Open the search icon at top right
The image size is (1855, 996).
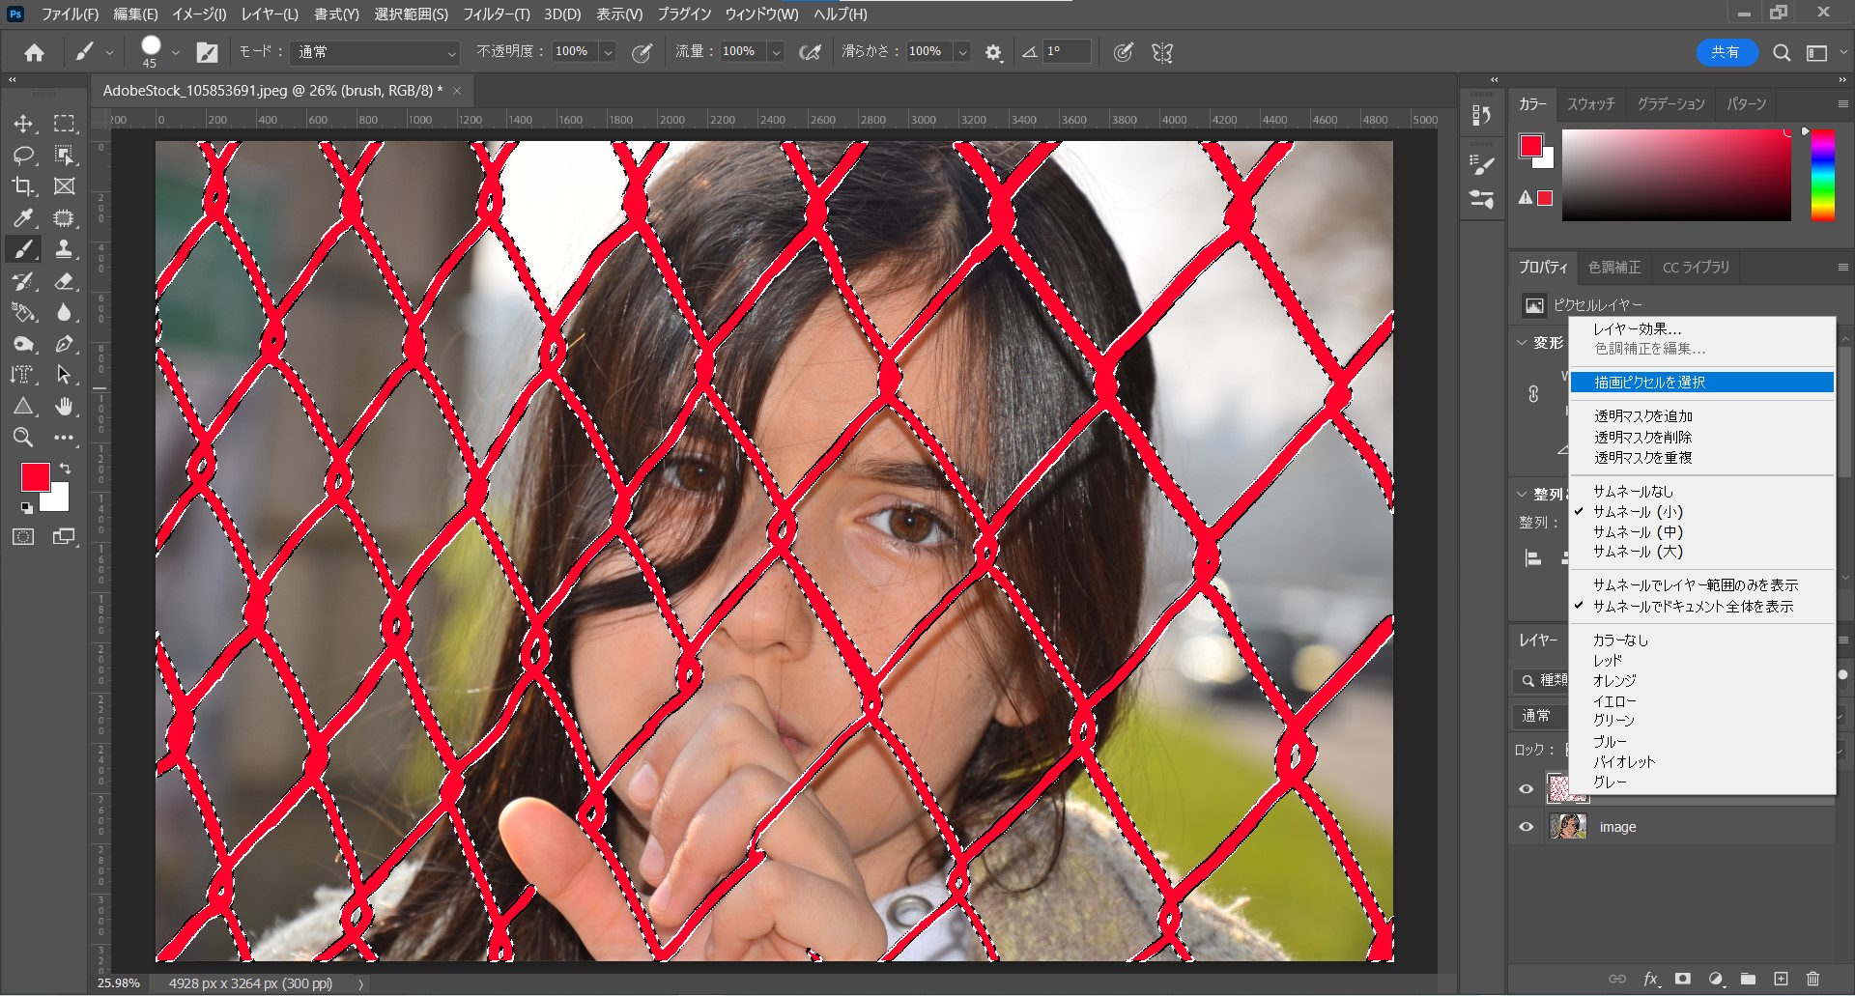(x=1782, y=53)
